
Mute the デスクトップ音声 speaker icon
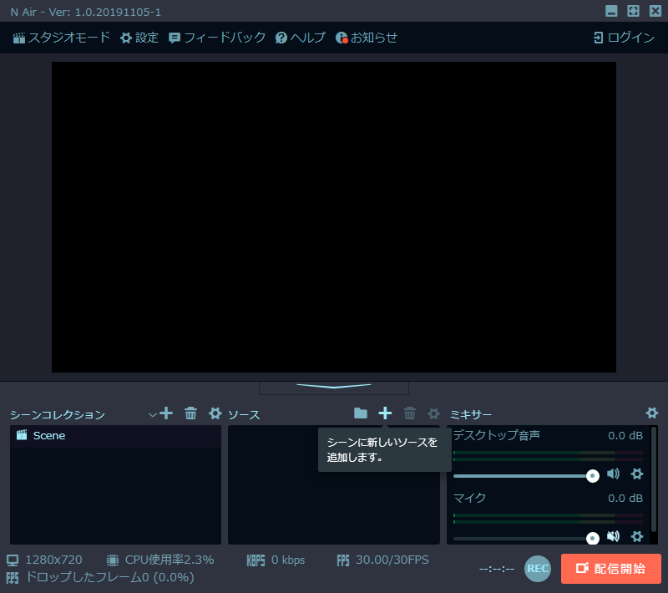(614, 474)
